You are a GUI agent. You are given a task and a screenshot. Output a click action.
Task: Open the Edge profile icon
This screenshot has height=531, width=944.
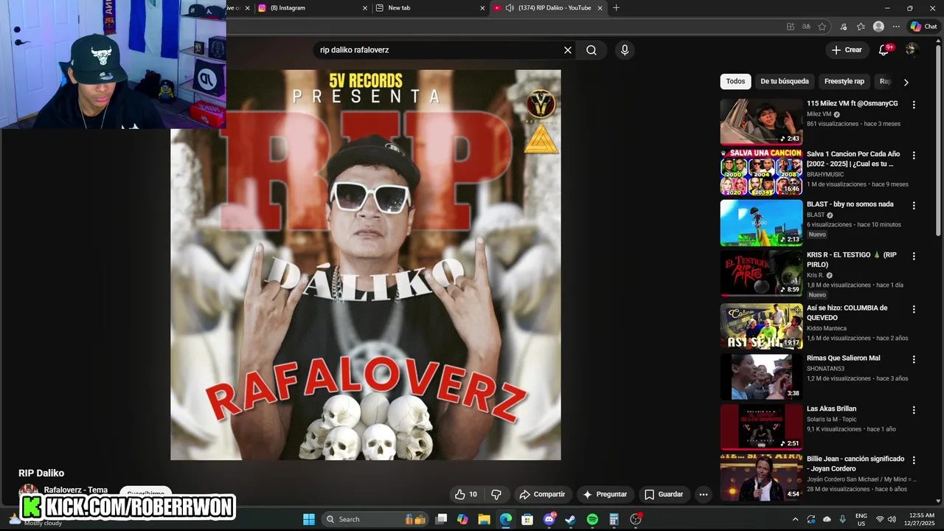pos(878,27)
